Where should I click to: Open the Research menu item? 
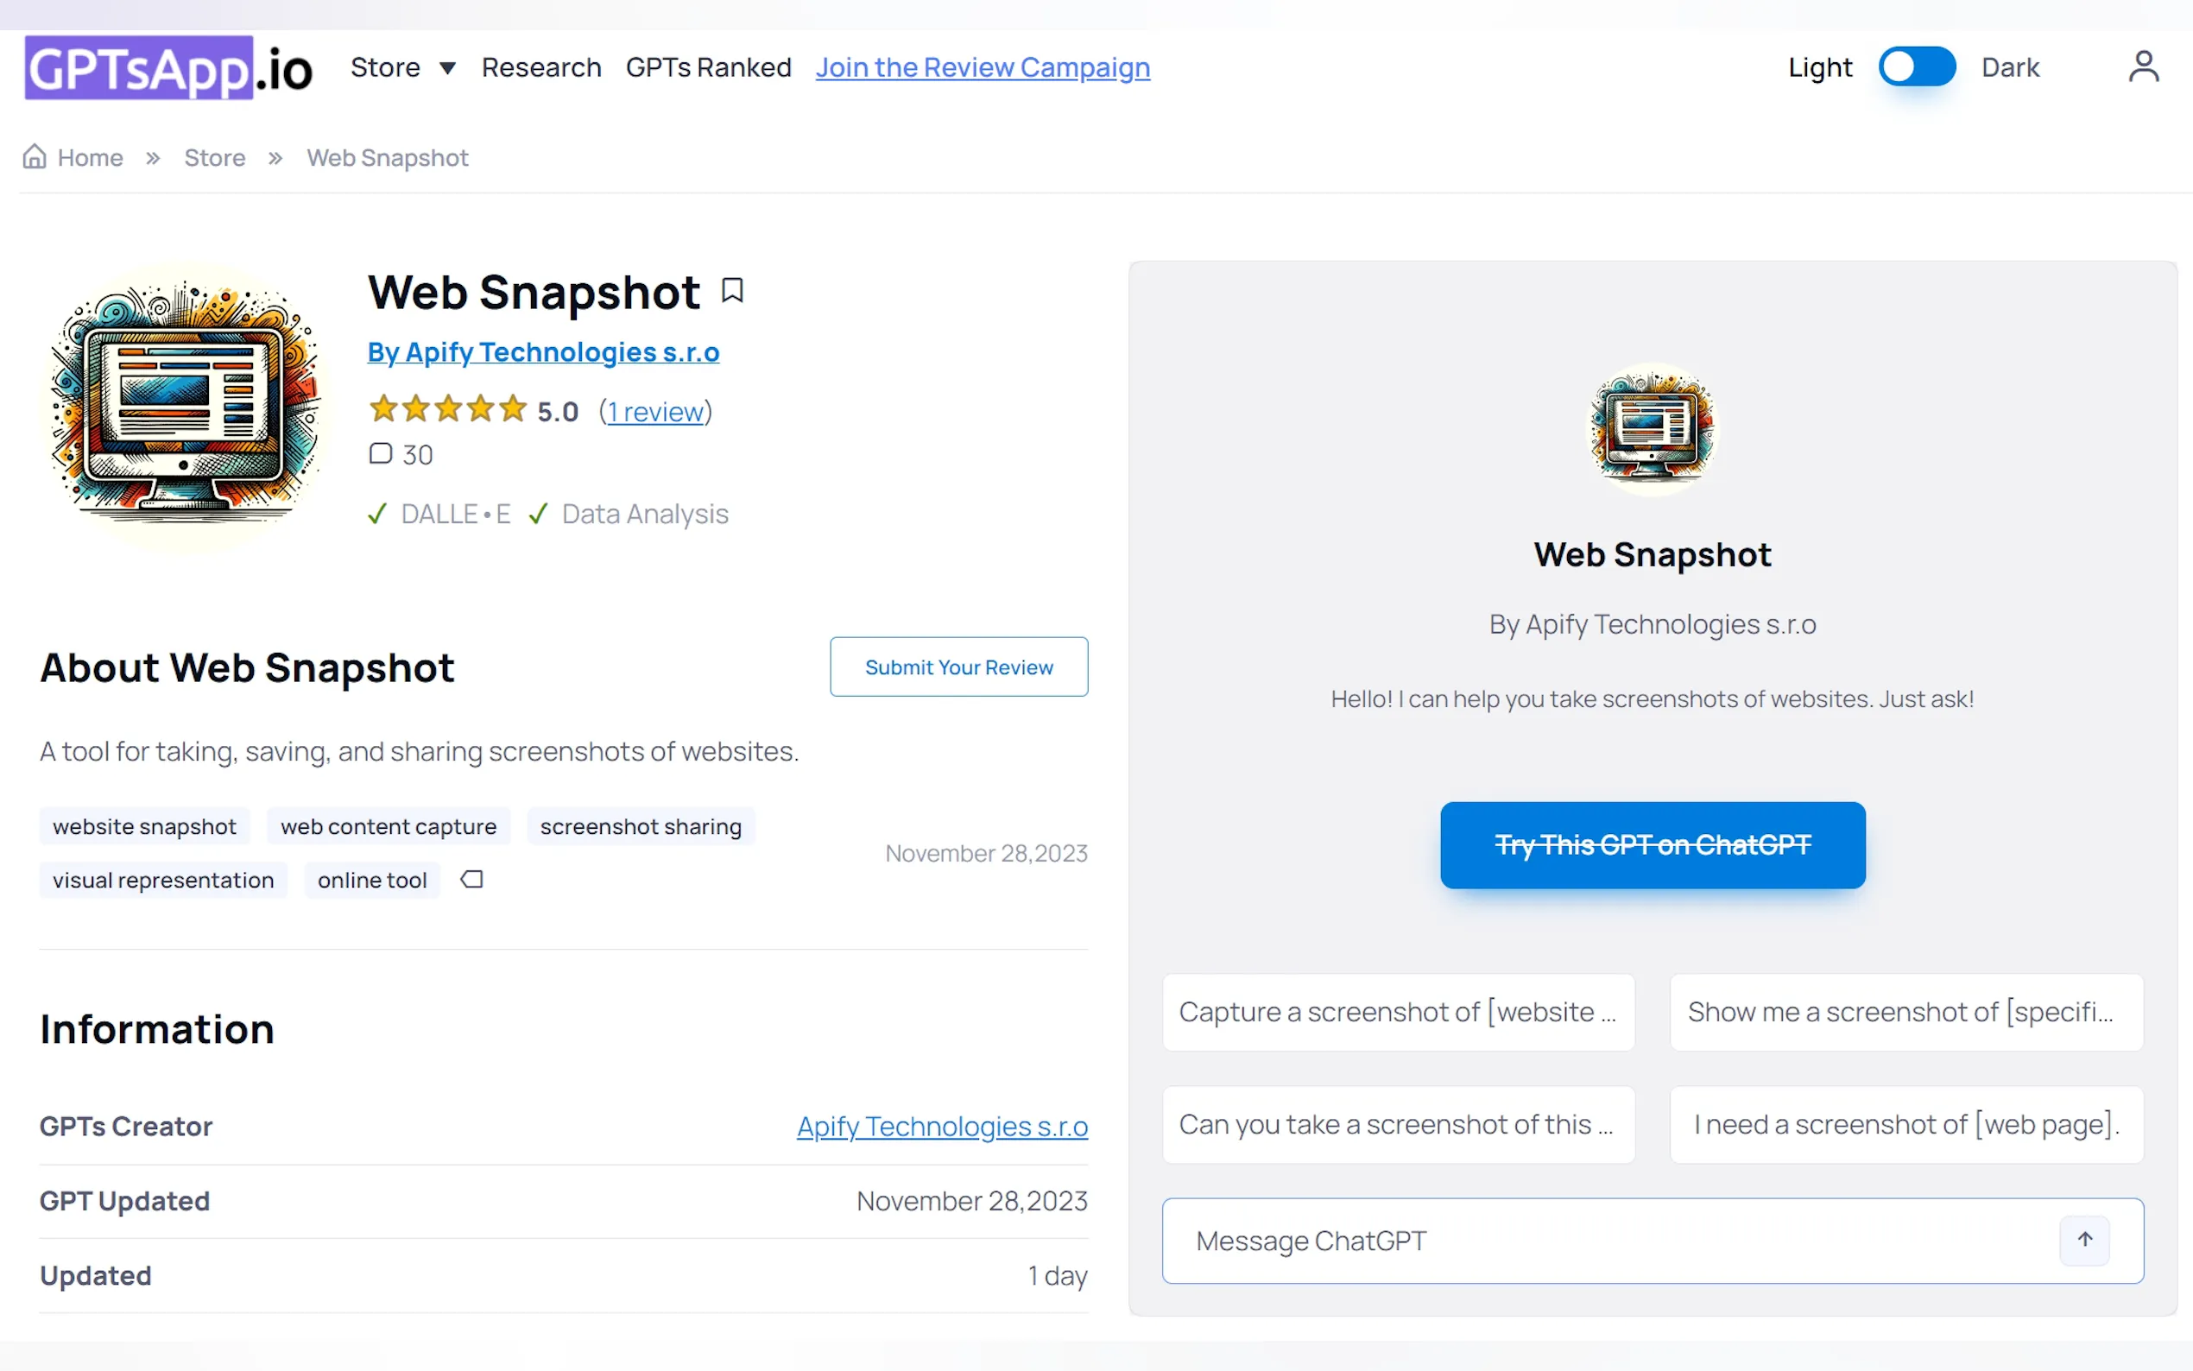[541, 67]
